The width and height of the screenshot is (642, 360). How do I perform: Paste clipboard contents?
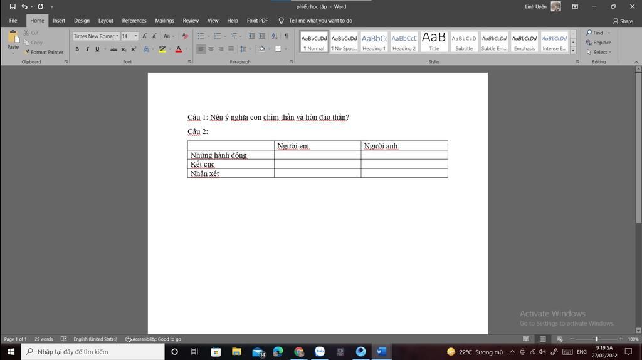click(x=13, y=42)
